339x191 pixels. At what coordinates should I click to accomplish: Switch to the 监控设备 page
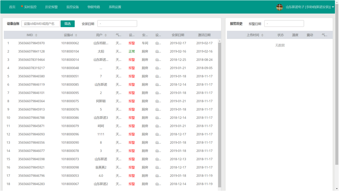73,7
